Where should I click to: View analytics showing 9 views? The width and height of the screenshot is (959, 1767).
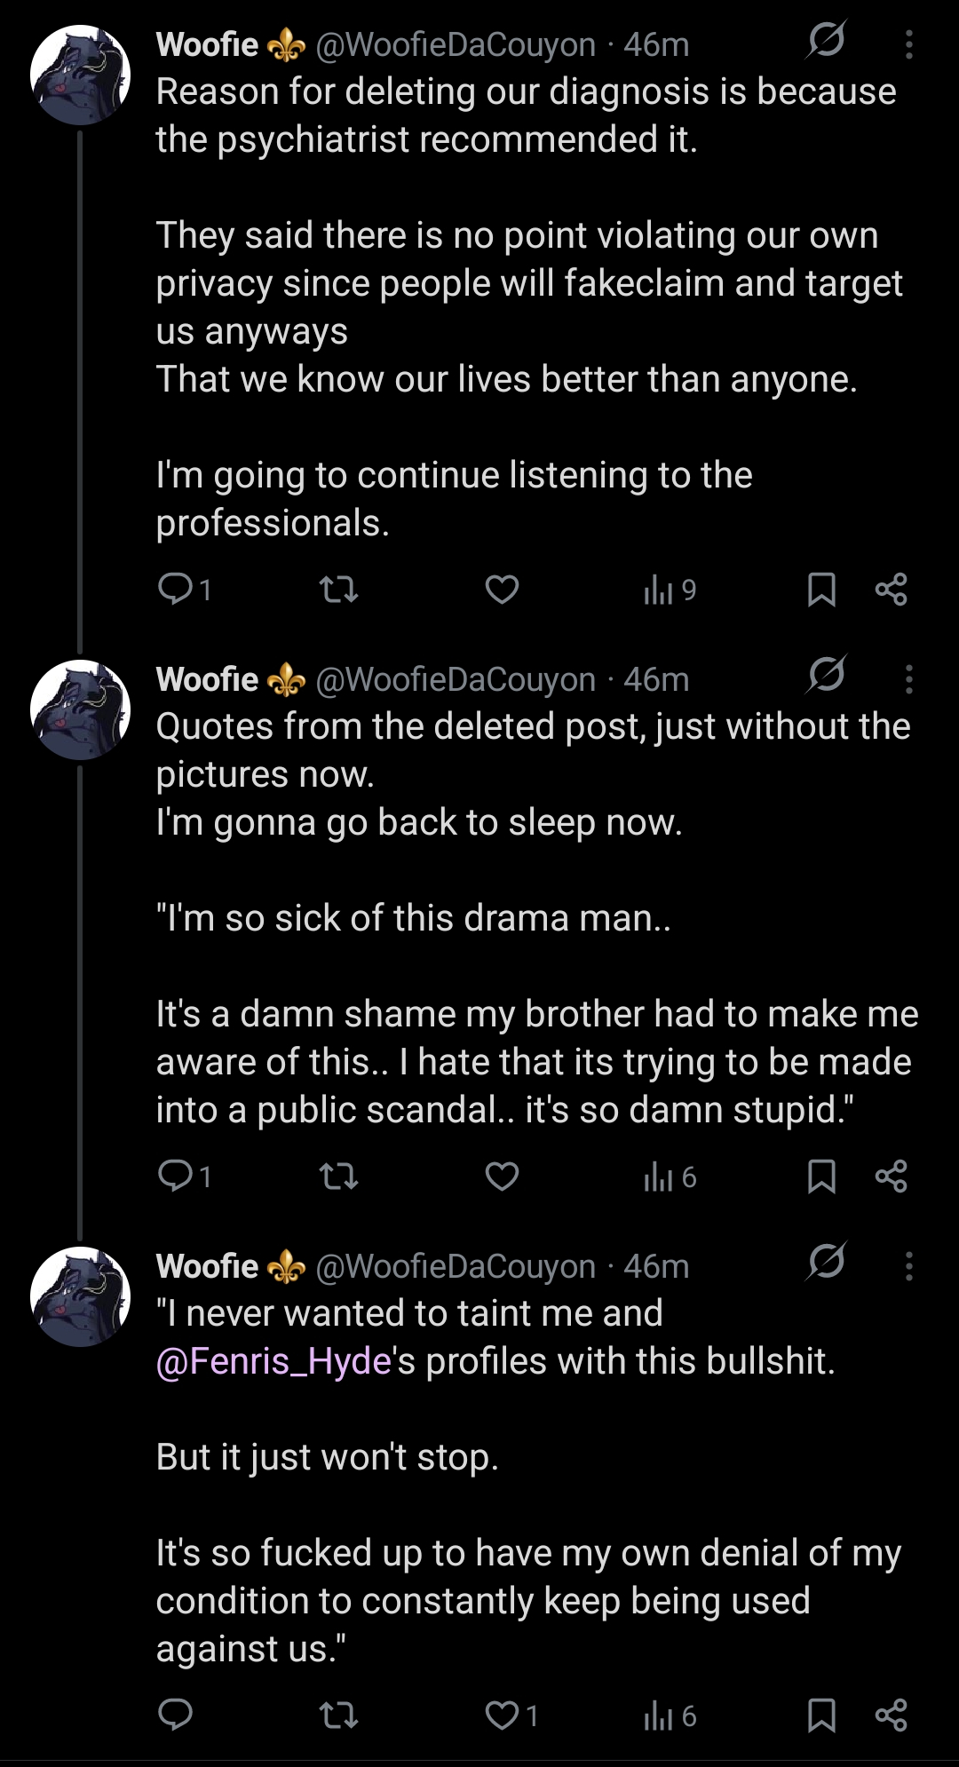pos(670,590)
